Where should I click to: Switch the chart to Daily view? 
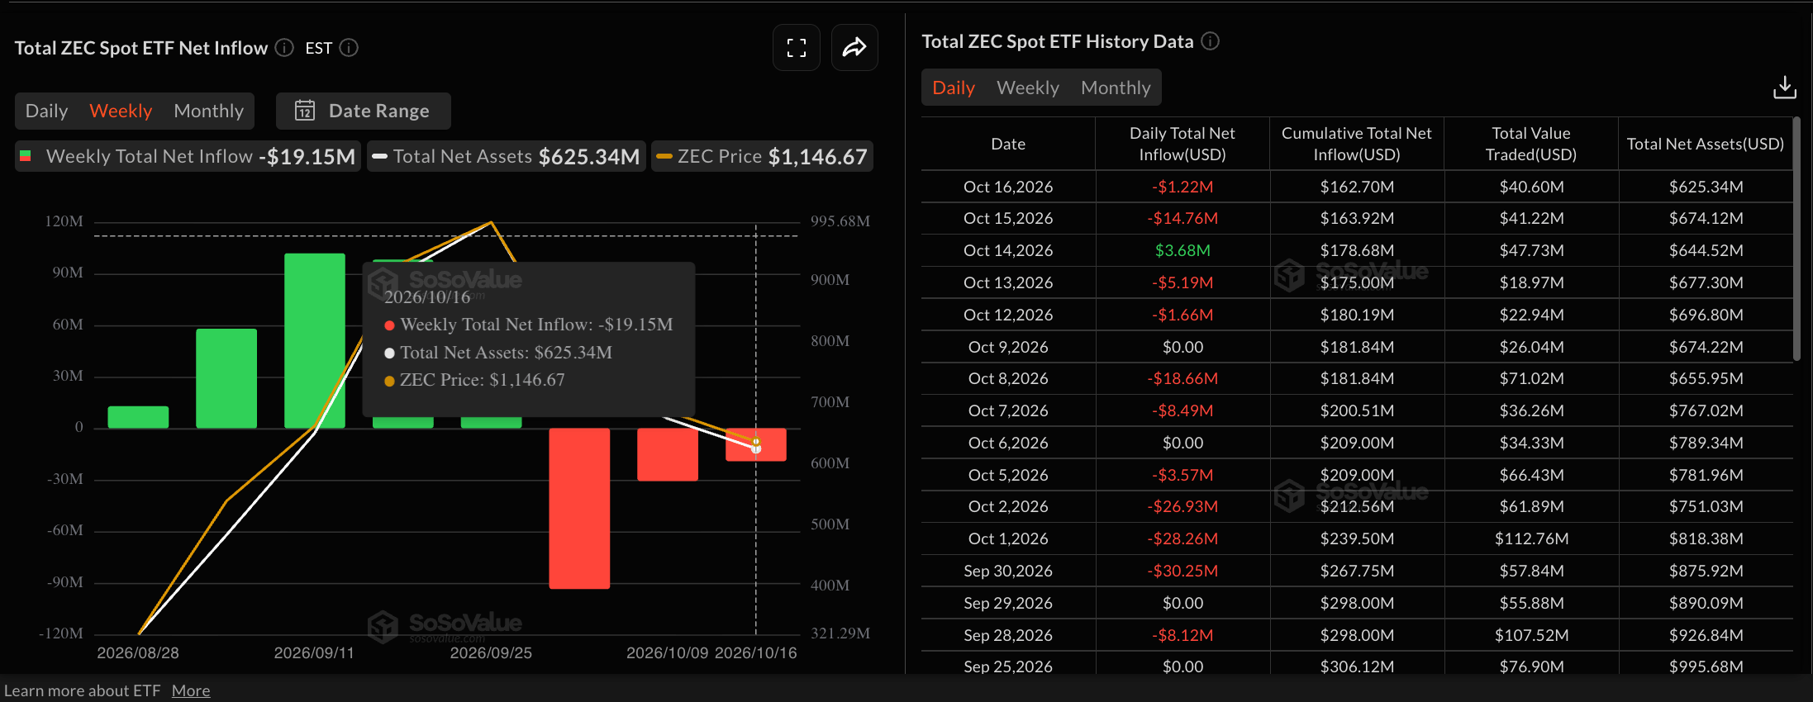[46, 111]
